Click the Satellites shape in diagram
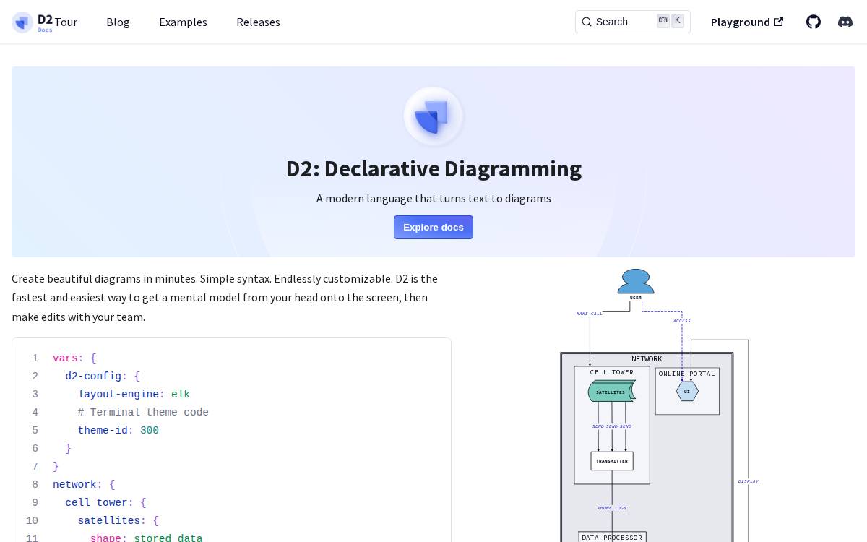This screenshot has height=542, width=867. pyautogui.click(x=611, y=391)
